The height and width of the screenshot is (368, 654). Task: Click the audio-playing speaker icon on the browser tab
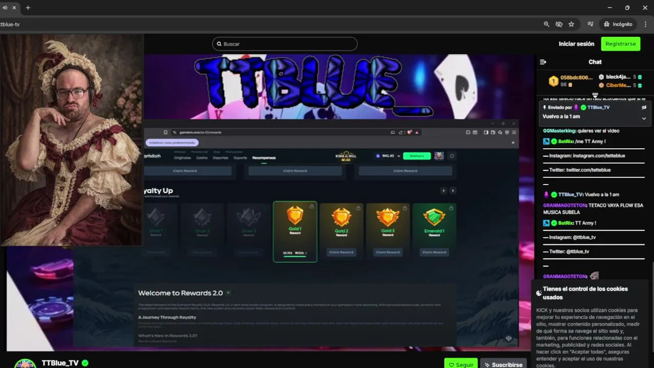(5, 8)
